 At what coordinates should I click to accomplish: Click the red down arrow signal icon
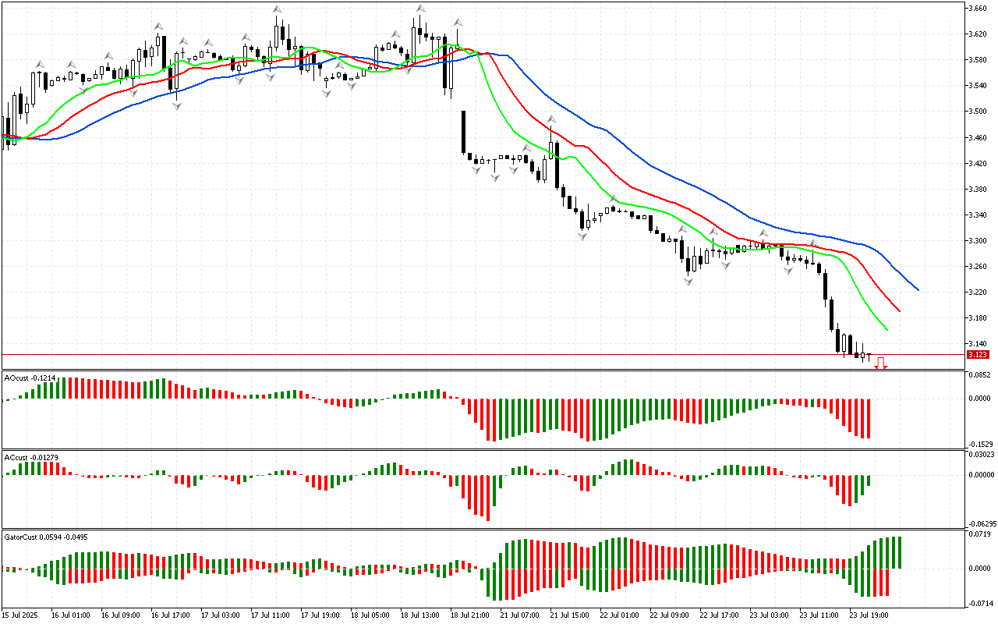[x=881, y=363]
